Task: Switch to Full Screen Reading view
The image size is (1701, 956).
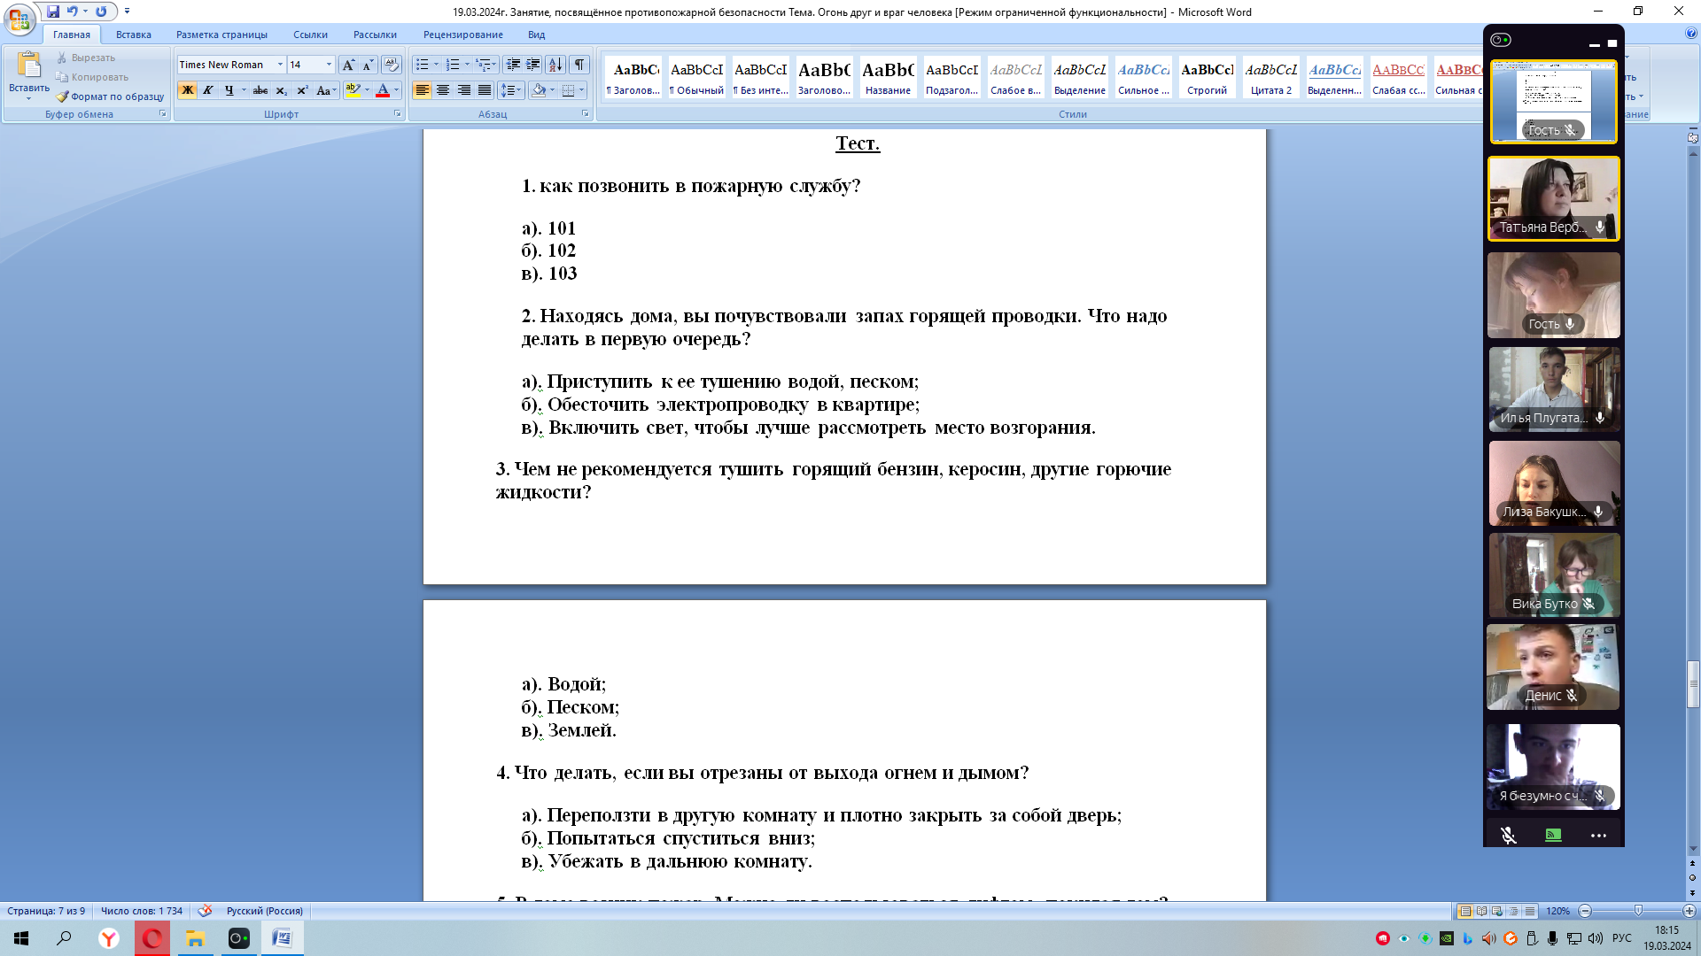Action: [1481, 911]
